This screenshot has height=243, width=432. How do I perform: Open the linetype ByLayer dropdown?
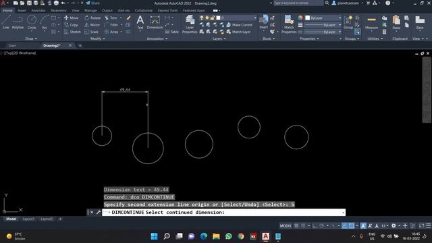323,32
